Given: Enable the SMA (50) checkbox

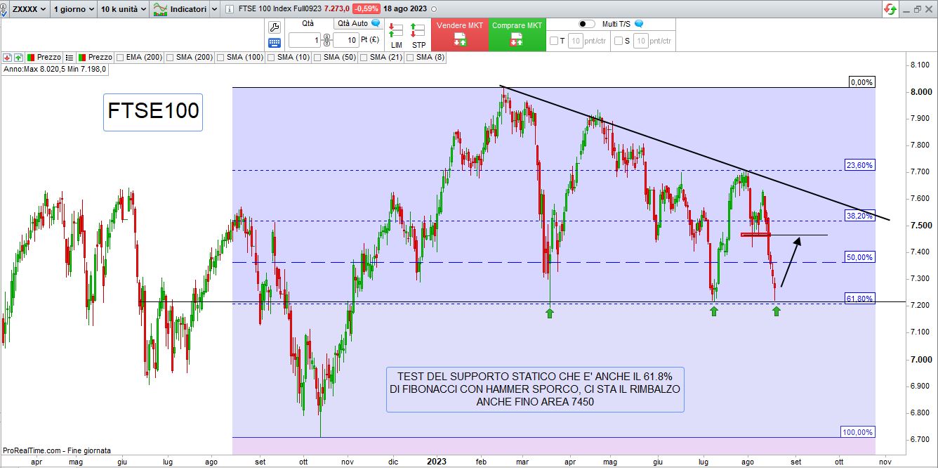Looking at the screenshot, I should [x=316, y=57].
